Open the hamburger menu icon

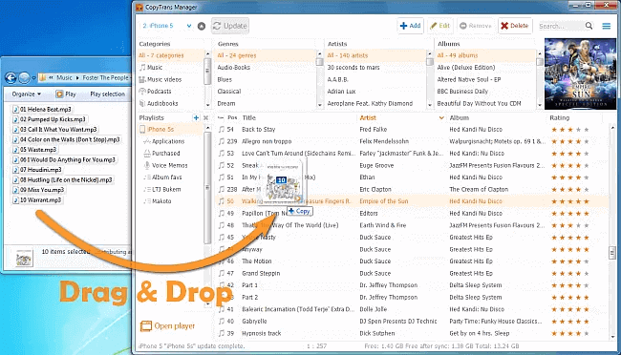coord(607,26)
